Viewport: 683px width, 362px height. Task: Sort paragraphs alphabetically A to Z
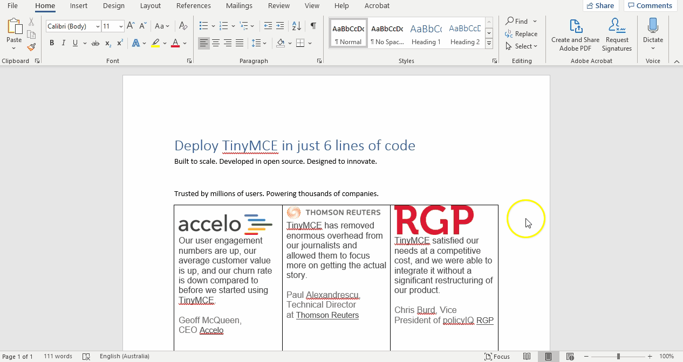pyautogui.click(x=296, y=26)
